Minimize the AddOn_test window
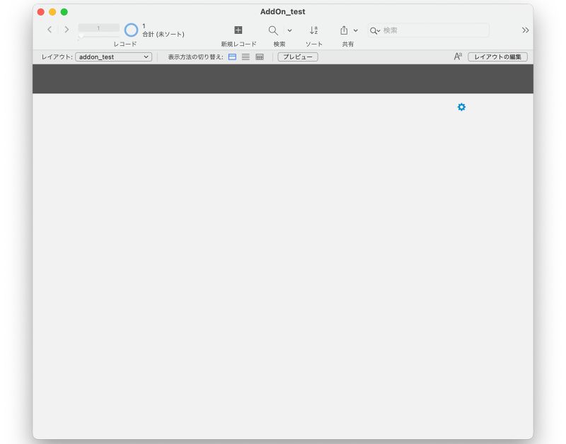The image size is (566, 444). pos(52,12)
